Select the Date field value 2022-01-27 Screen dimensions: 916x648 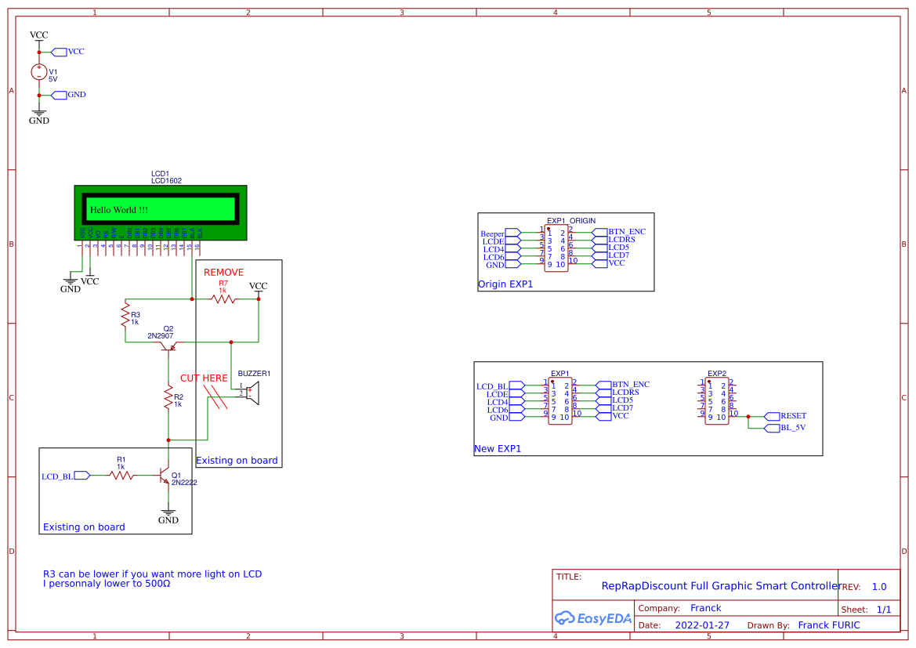pos(702,625)
